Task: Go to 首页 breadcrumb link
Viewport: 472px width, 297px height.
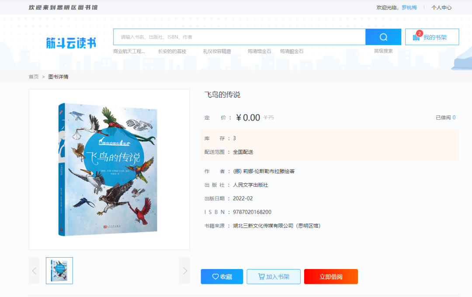Action: (x=34, y=77)
